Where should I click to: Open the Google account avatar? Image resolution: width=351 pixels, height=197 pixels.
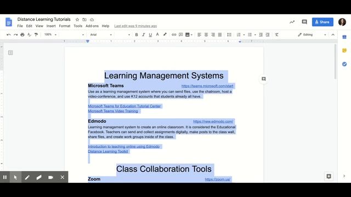(x=342, y=22)
